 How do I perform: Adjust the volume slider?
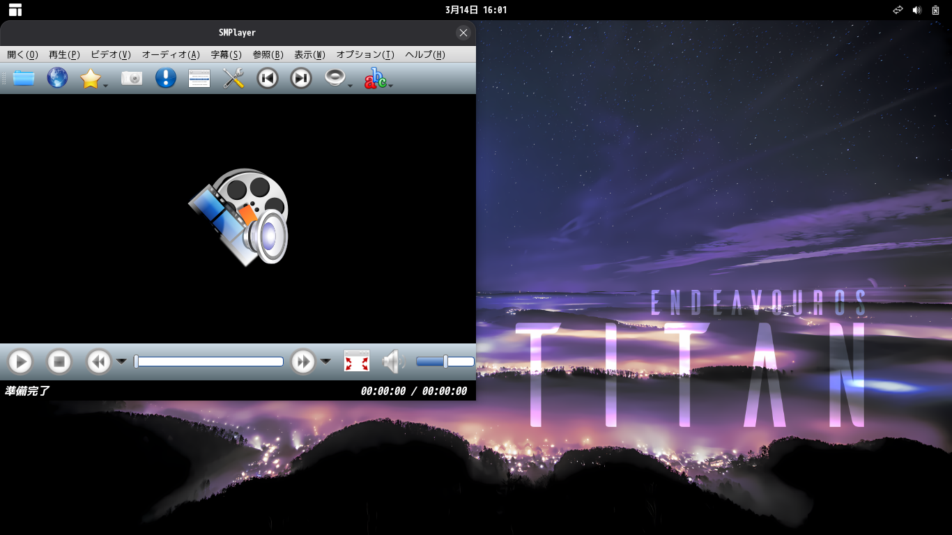[x=445, y=362]
